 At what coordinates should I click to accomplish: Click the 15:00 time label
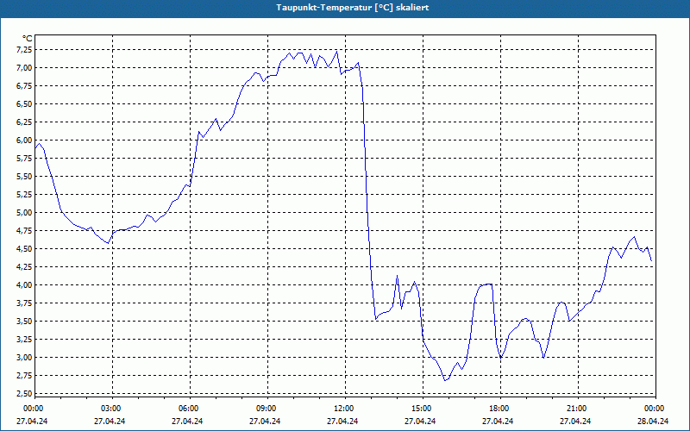pyautogui.click(x=423, y=409)
